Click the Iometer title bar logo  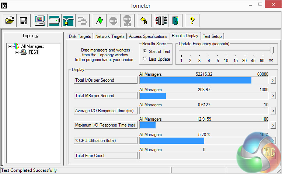[4, 6]
